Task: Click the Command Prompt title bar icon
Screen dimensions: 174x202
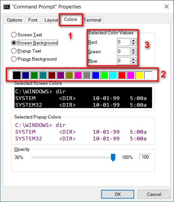Action: [x=7, y=7]
